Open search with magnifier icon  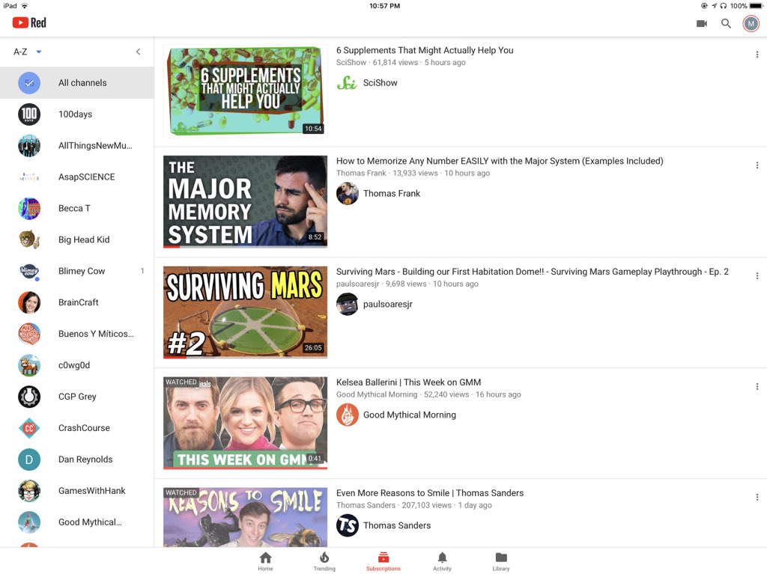click(726, 23)
